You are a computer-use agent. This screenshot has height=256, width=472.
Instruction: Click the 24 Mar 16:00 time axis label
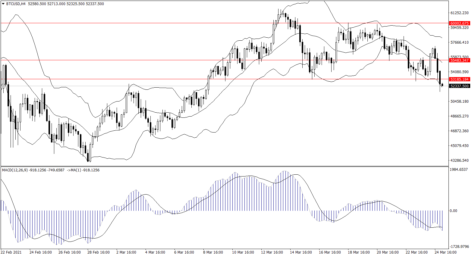coord(445,252)
